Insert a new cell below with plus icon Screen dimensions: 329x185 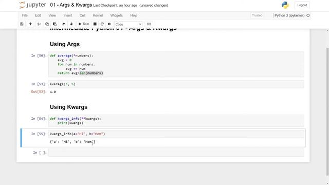click(30, 24)
